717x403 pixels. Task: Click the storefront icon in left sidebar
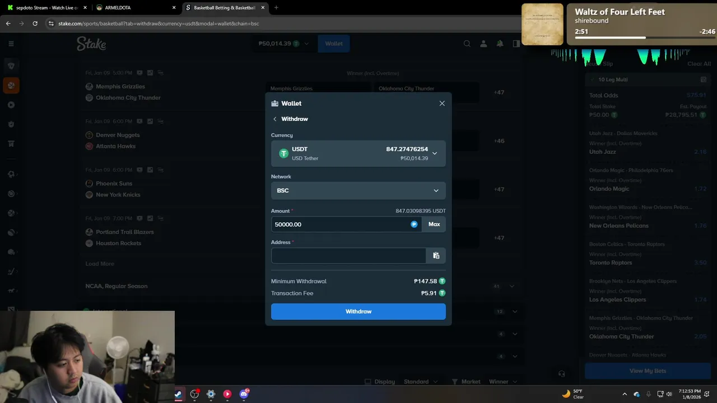click(11, 144)
